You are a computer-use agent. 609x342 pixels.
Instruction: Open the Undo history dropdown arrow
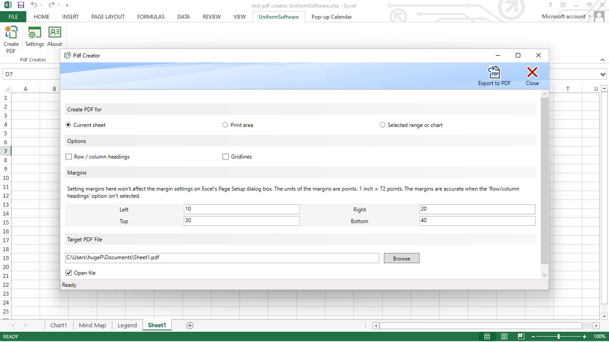41,5
